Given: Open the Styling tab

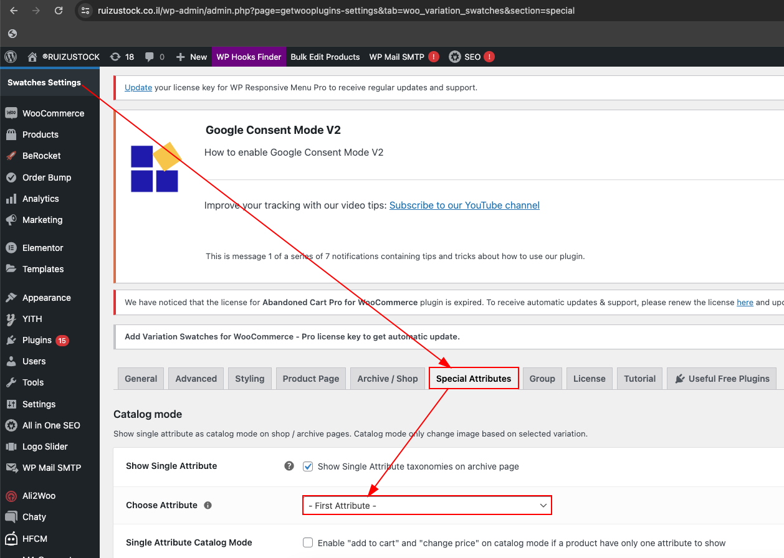Looking at the screenshot, I should [x=250, y=379].
